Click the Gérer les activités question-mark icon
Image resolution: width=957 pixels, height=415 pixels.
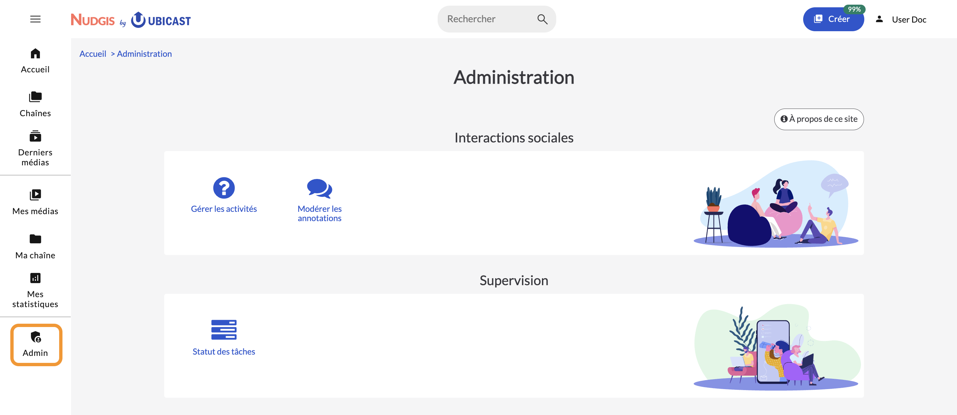coord(224,188)
